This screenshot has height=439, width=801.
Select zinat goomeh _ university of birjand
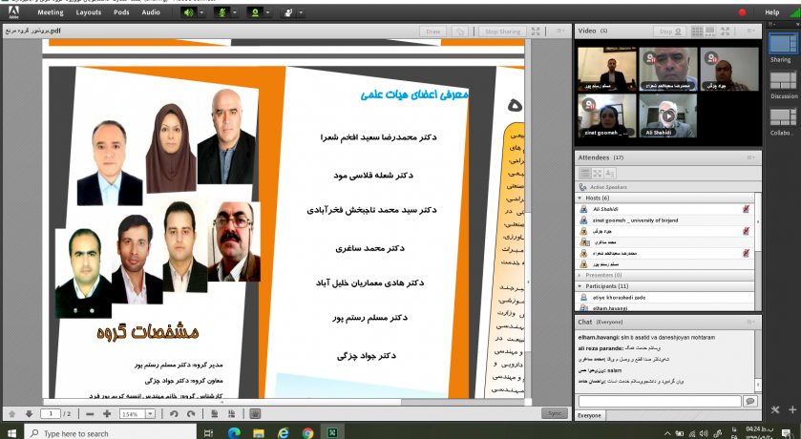point(665,220)
